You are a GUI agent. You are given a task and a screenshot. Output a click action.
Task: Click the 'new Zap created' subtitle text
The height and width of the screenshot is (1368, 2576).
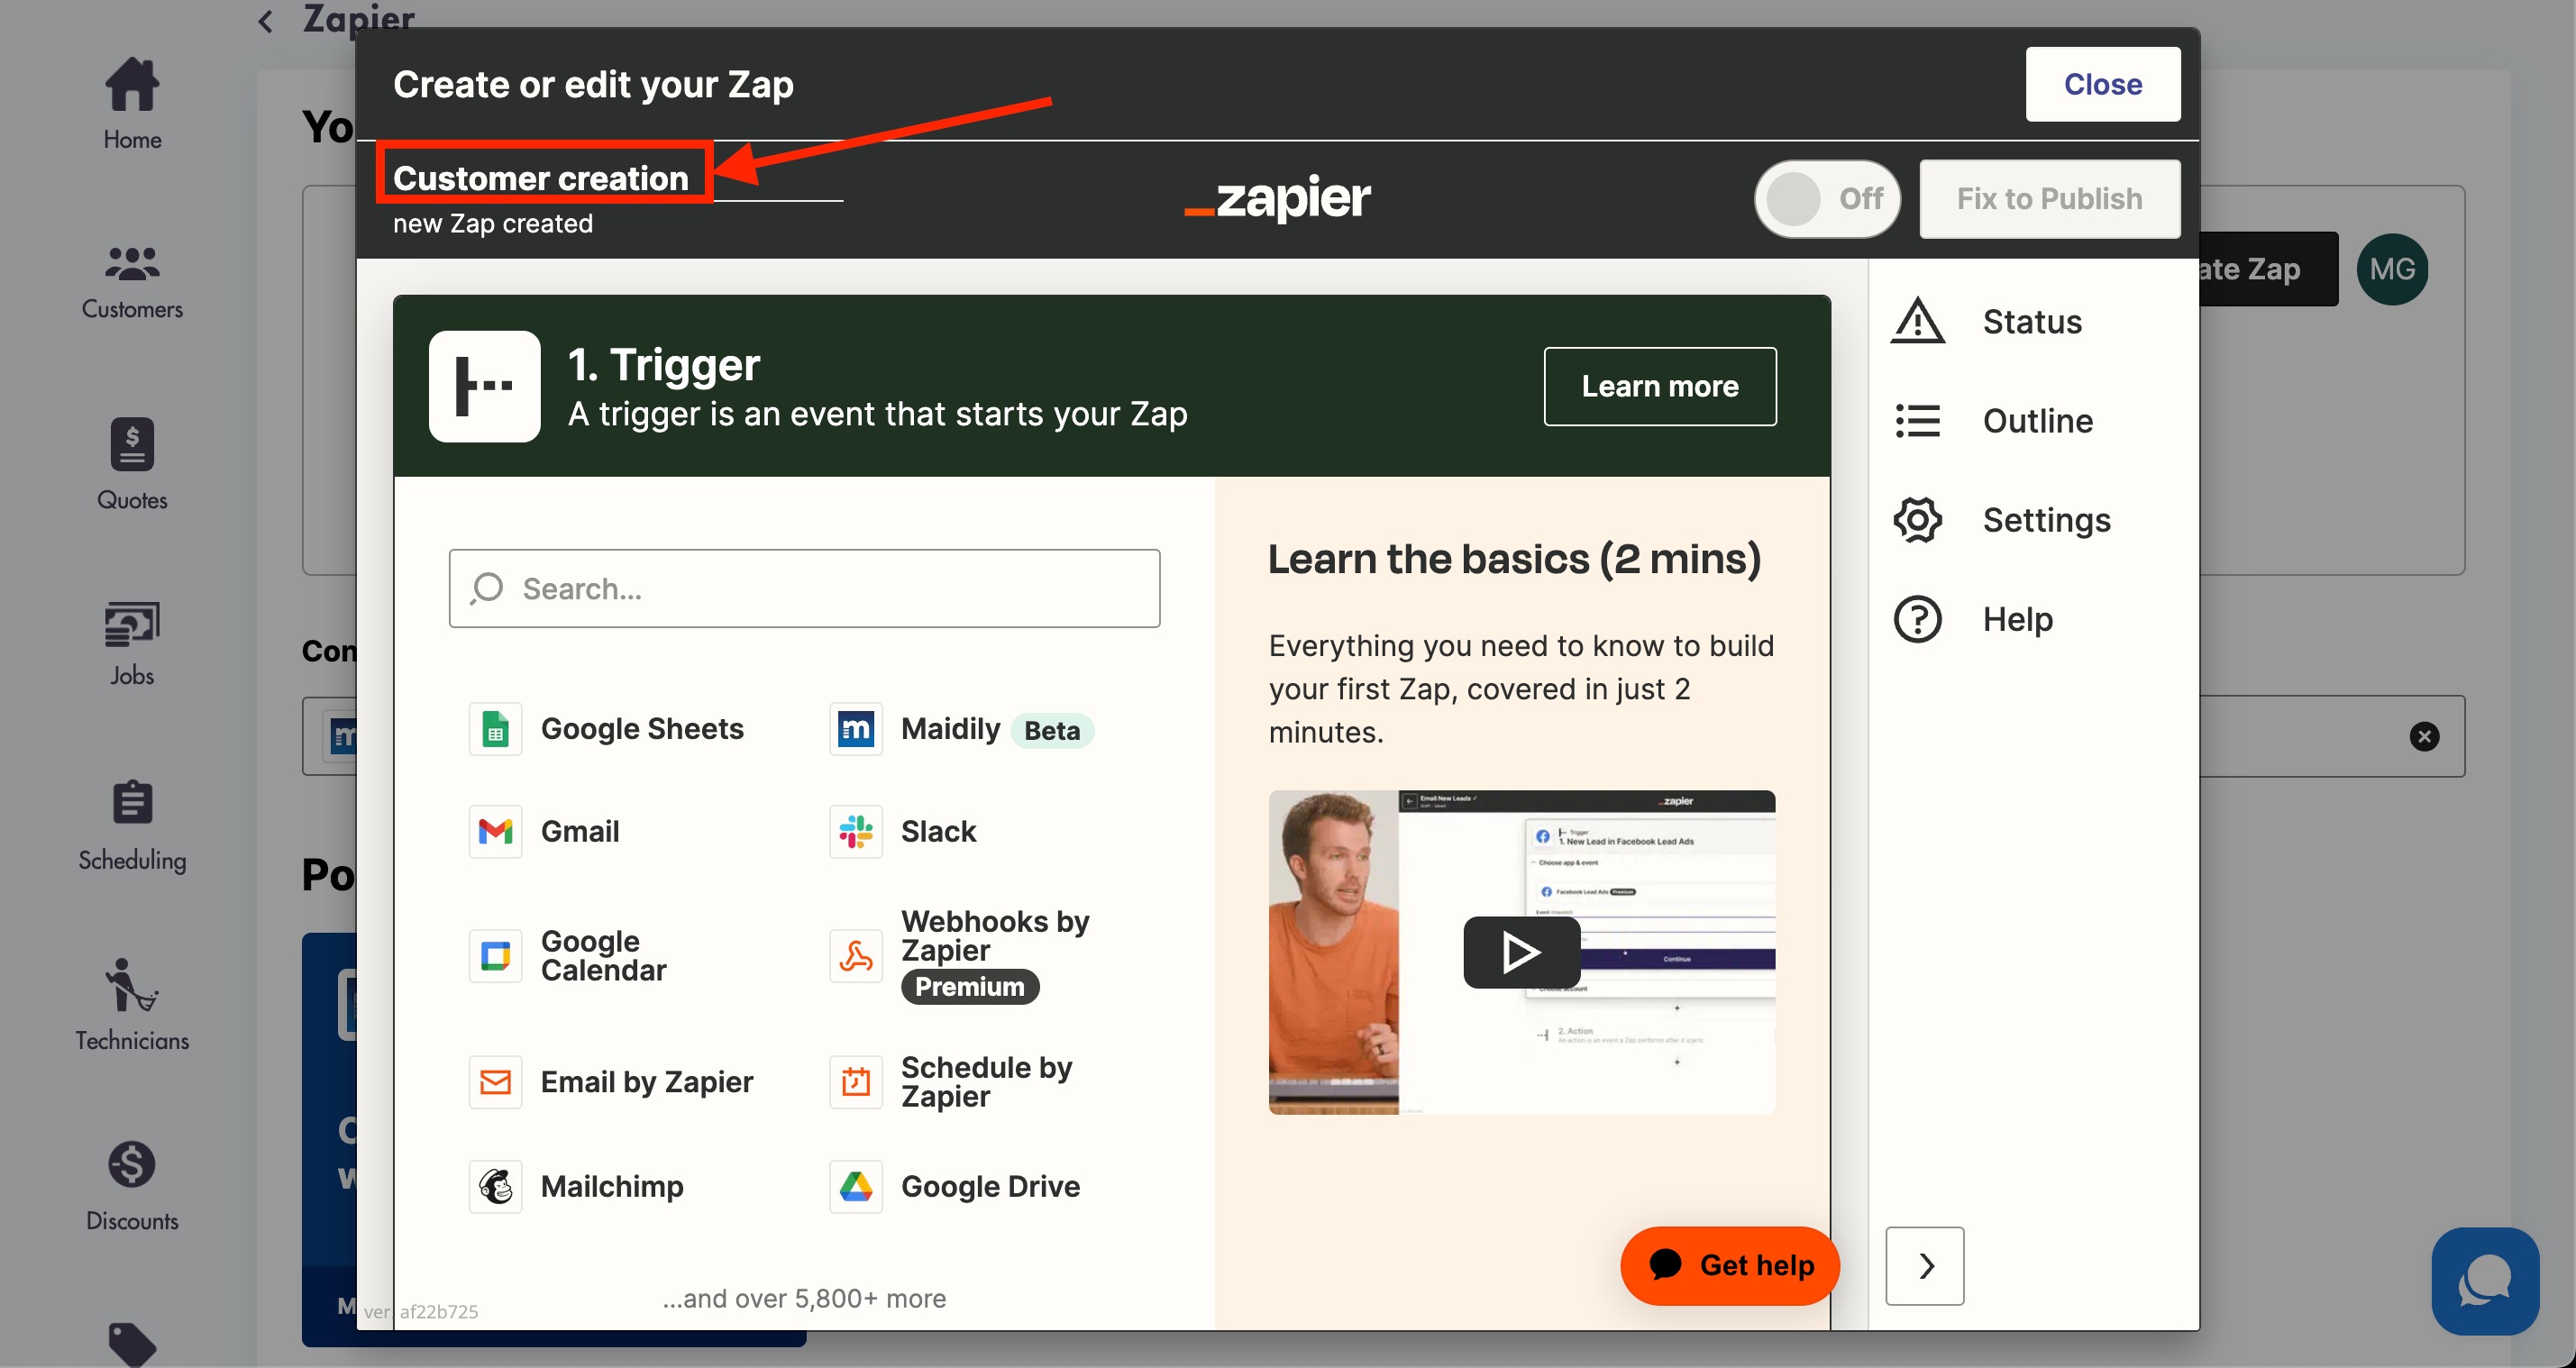point(492,223)
